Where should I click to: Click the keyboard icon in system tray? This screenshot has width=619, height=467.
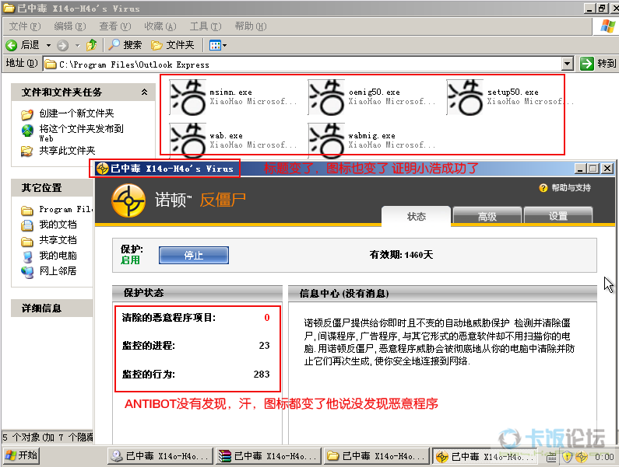click(552, 457)
